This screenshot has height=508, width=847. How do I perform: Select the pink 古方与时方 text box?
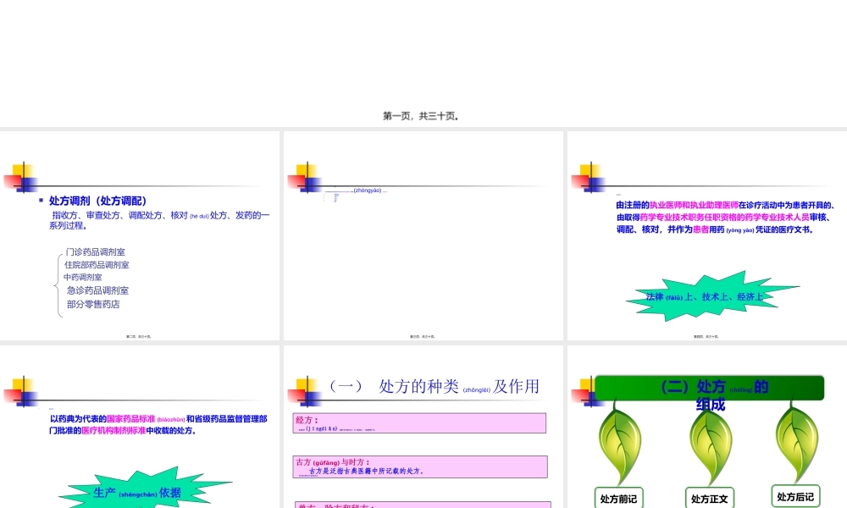coord(418,466)
